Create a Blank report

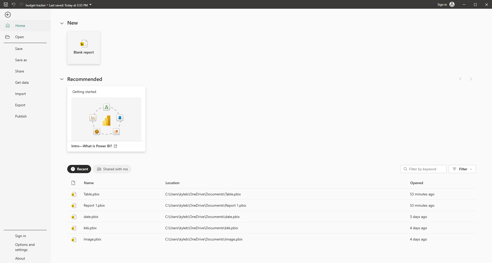point(84,48)
